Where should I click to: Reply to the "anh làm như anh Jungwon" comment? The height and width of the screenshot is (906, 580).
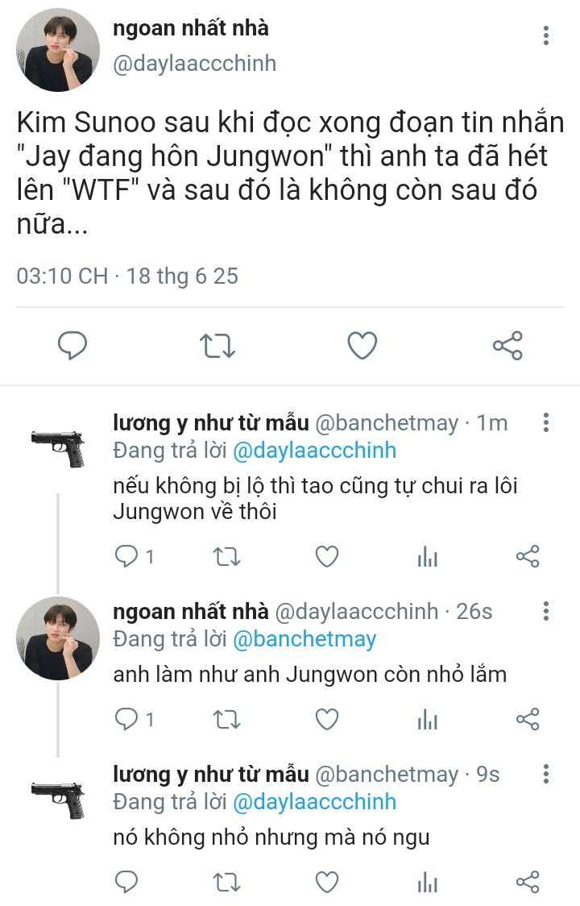pyautogui.click(x=126, y=719)
